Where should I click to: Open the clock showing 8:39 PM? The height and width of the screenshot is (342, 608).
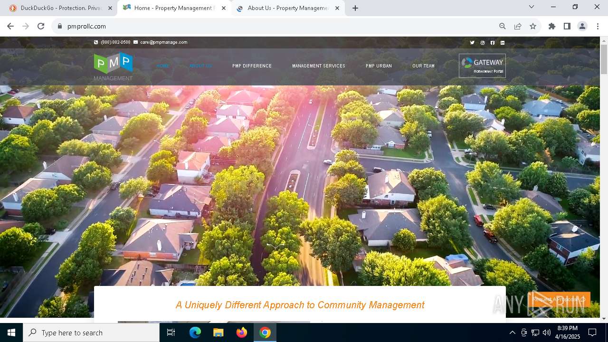coord(567,332)
